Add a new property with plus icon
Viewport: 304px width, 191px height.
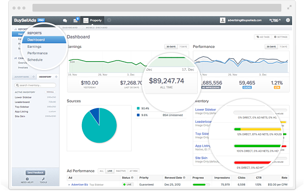click(x=109, y=20)
